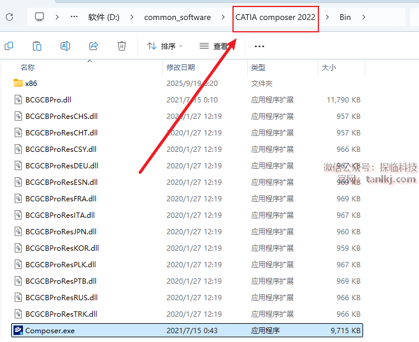Open the breadcrumb ellipsis overflow menu
This screenshot has width=419, height=342.
click(74, 17)
